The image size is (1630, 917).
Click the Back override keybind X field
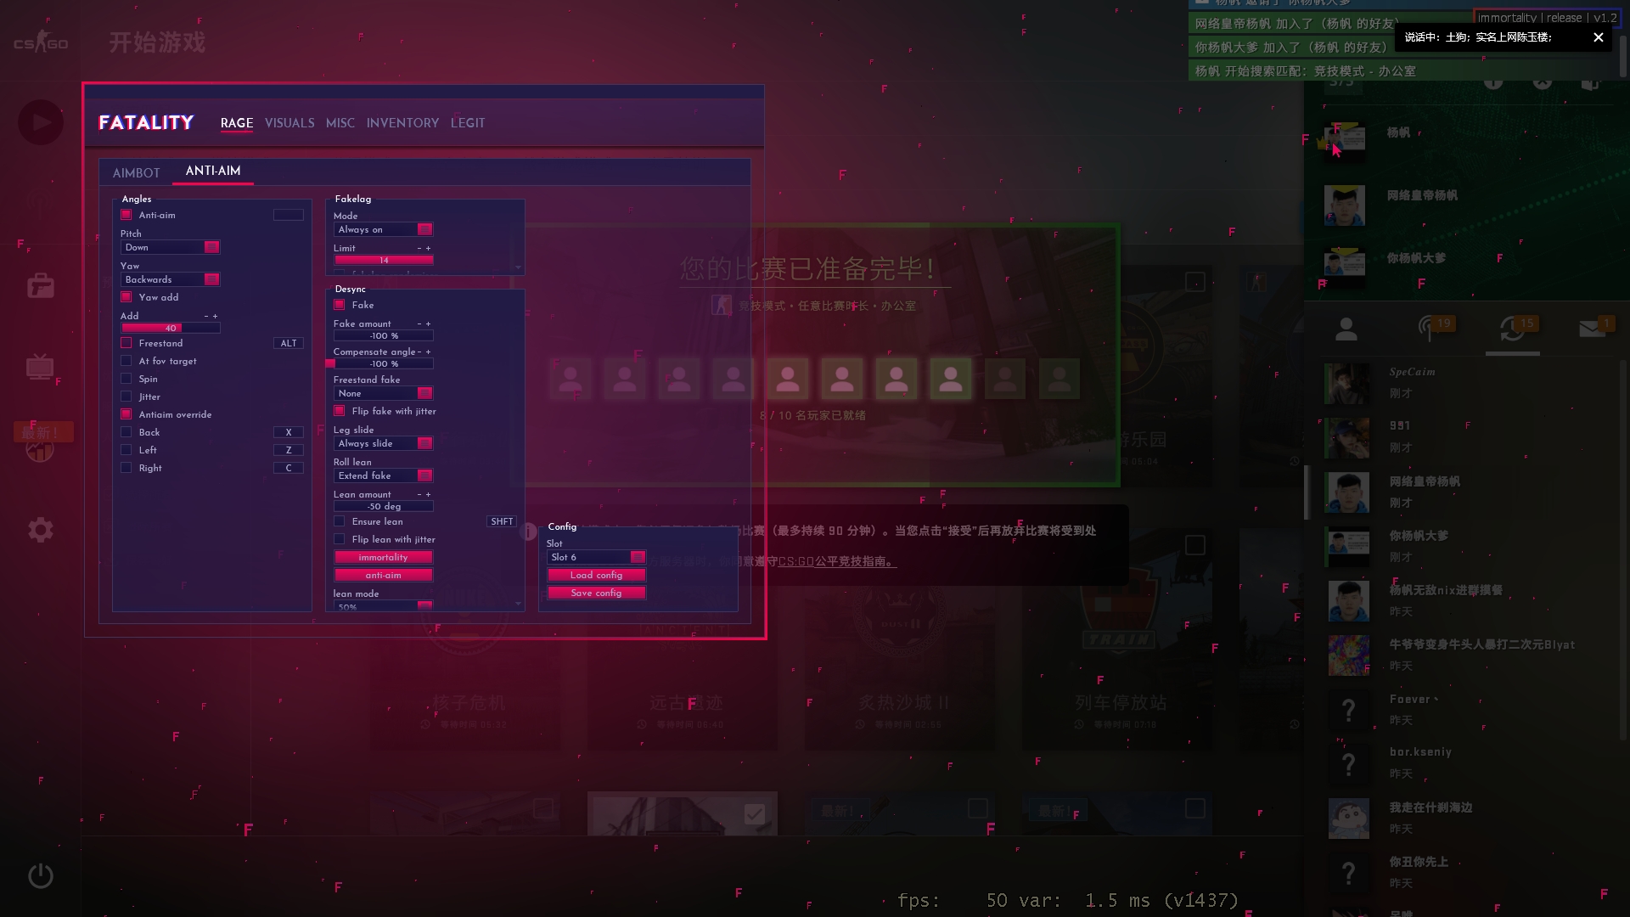pos(289,432)
